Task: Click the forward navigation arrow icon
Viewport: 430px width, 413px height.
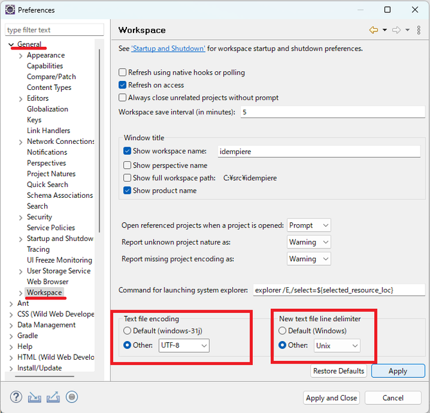Action: pyautogui.click(x=396, y=30)
